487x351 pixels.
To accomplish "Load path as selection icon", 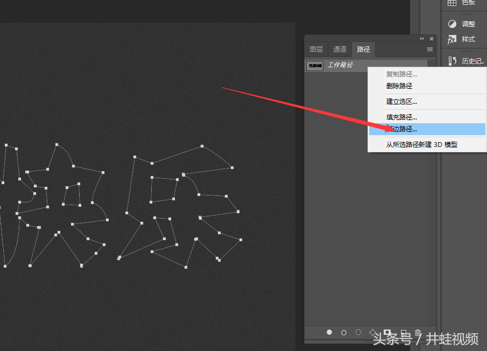I will [x=358, y=332].
